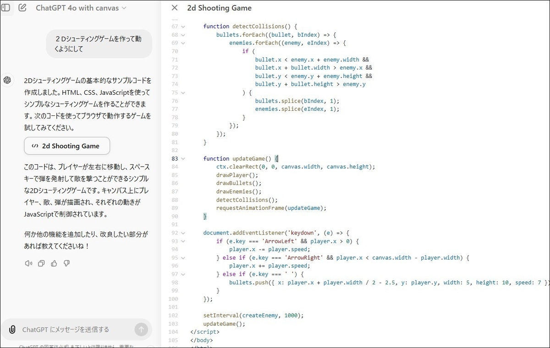
Task: Click 'function detectCollisions()' on line 67
Action: tap(247, 27)
